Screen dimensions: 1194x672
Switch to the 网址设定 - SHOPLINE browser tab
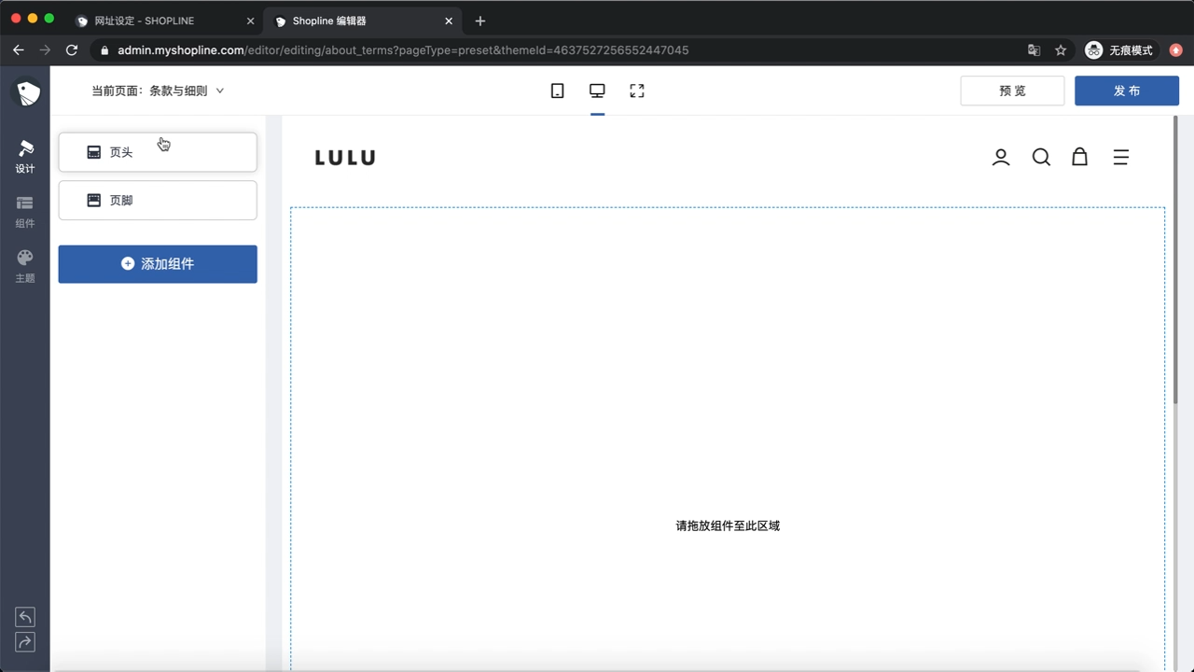click(x=165, y=21)
